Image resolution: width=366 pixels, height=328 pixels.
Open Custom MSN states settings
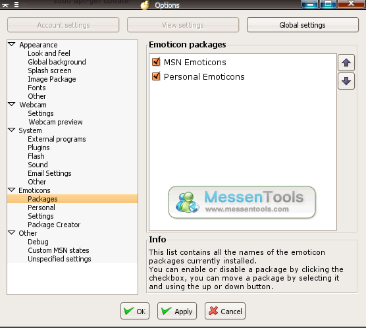click(x=59, y=250)
